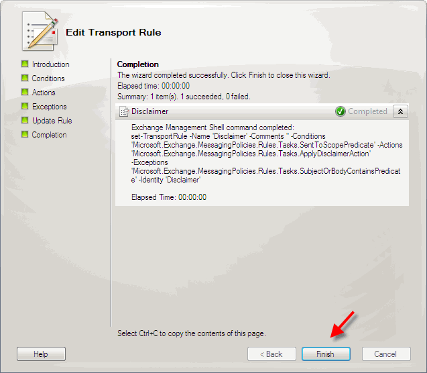
Task: Click the Edit Transport Rule wizard icon
Action: 40,31
